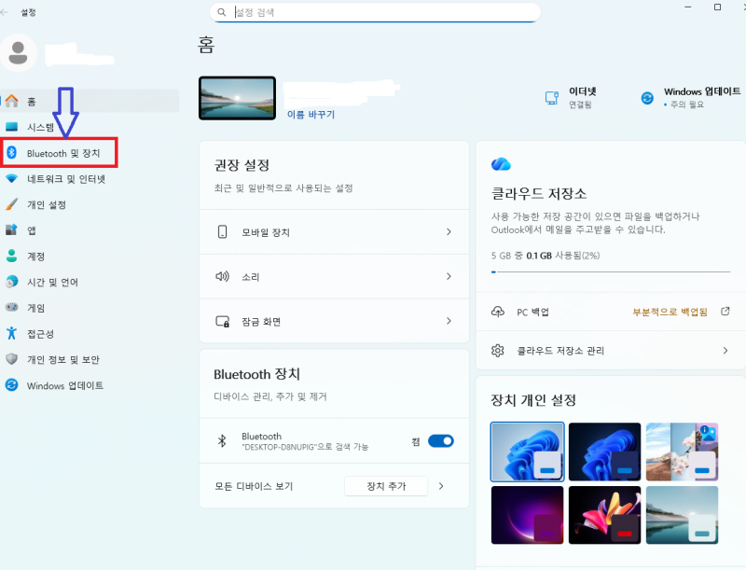Expand the 잠금 화면 row chevron

449,321
